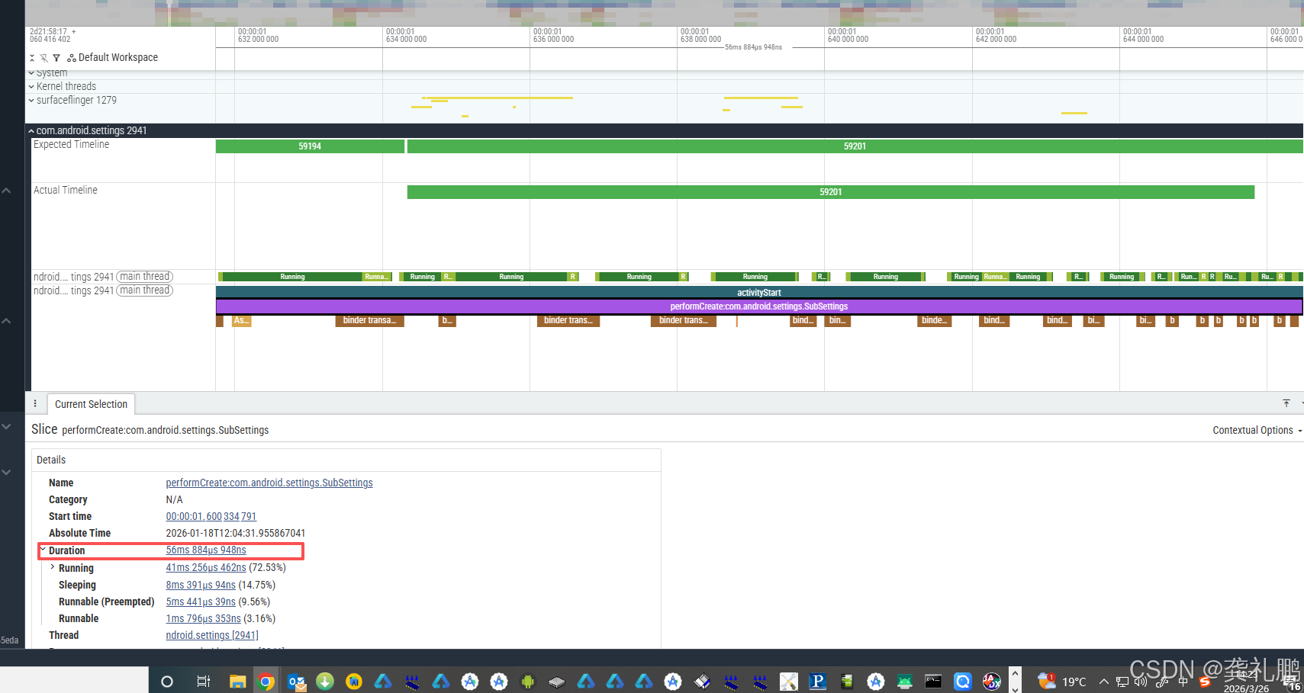Image resolution: width=1304 pixels, height=693 pixels.
Task: Click the 00:00:01 640 000 000 time marker
Action: (x=848, y=36)
